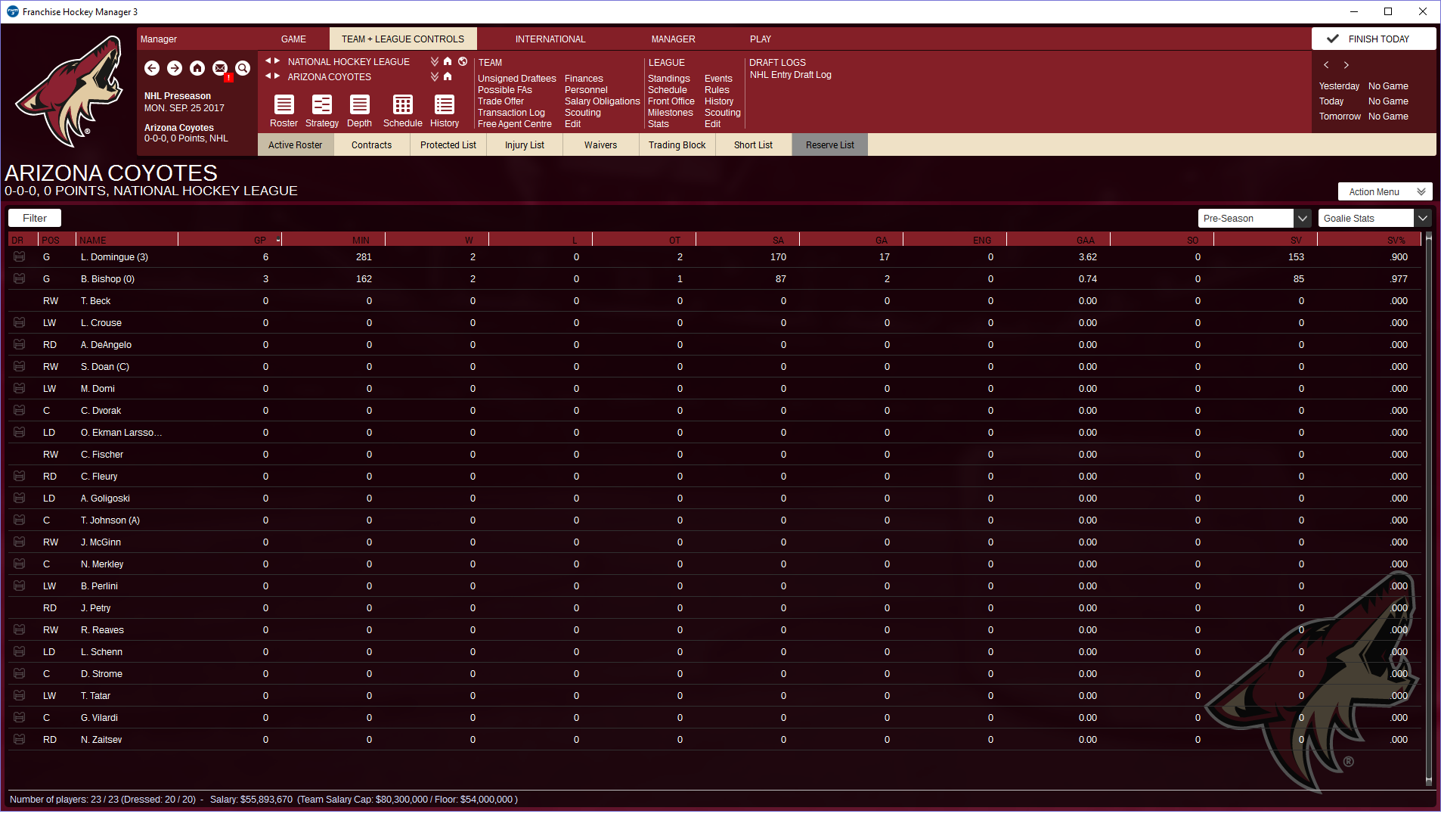Open the PLAY menu tab
This screenshot has width=1441, height=817.
coord(761,39)
